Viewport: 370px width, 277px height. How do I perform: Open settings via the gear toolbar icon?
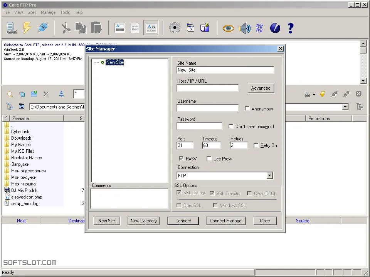click(x=175, y=28)
